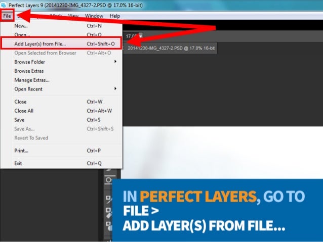The height and width of the screenshot is (242, 323).
Task: Open the View menu
Action: (x=73, y=16)
